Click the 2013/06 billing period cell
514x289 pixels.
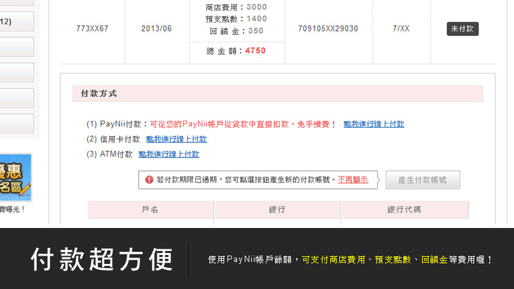pos(157,29)
